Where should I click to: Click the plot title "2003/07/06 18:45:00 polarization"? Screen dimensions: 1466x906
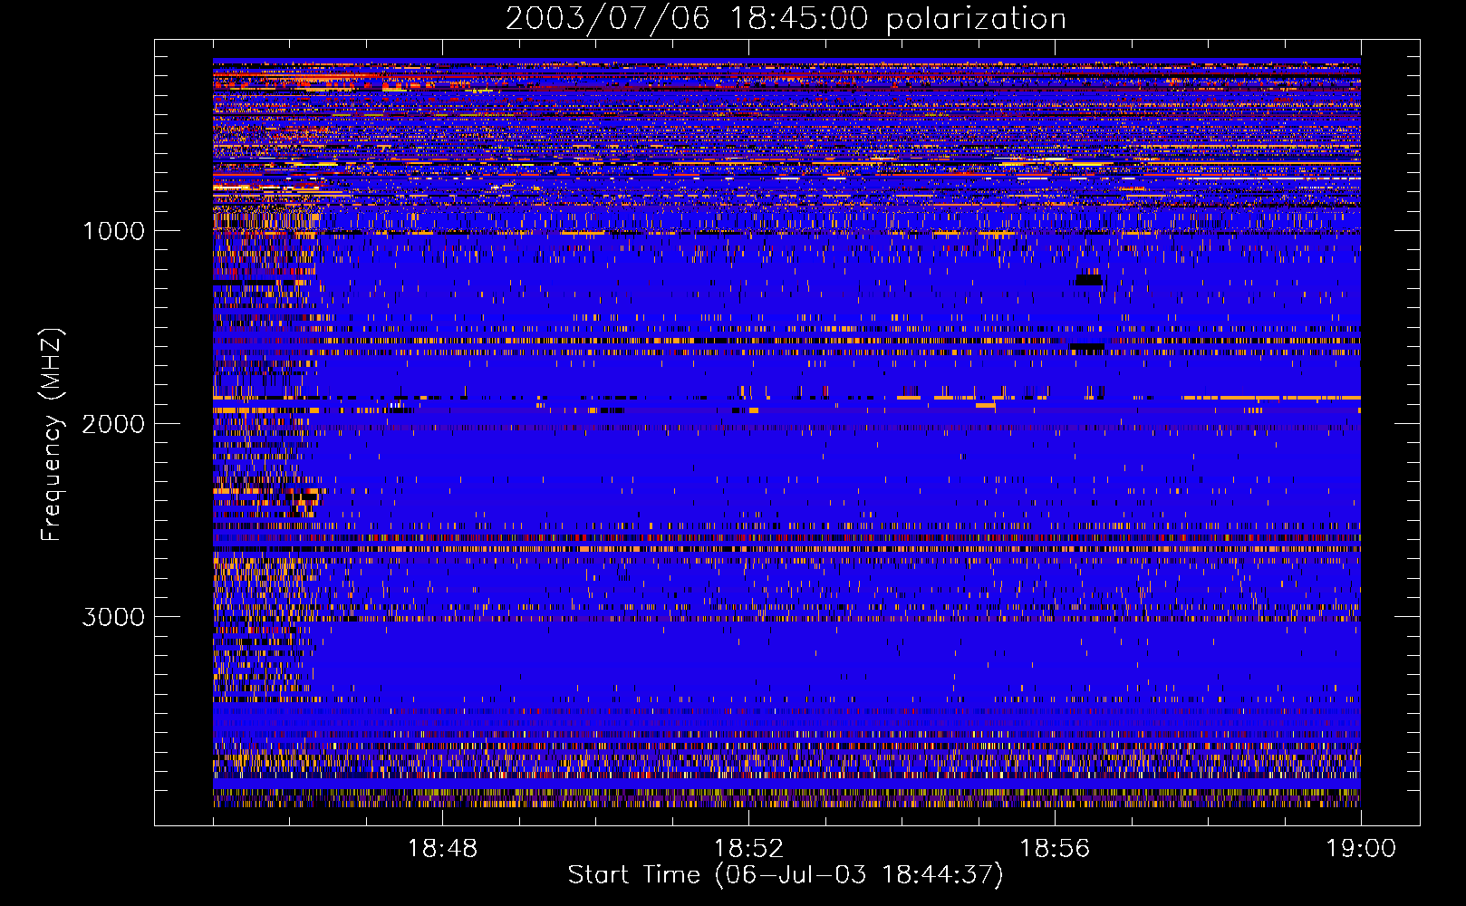786,19
